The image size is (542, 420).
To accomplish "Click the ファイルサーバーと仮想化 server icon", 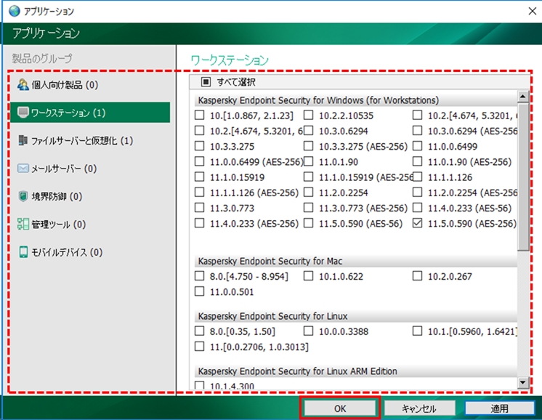I will 23,140.
